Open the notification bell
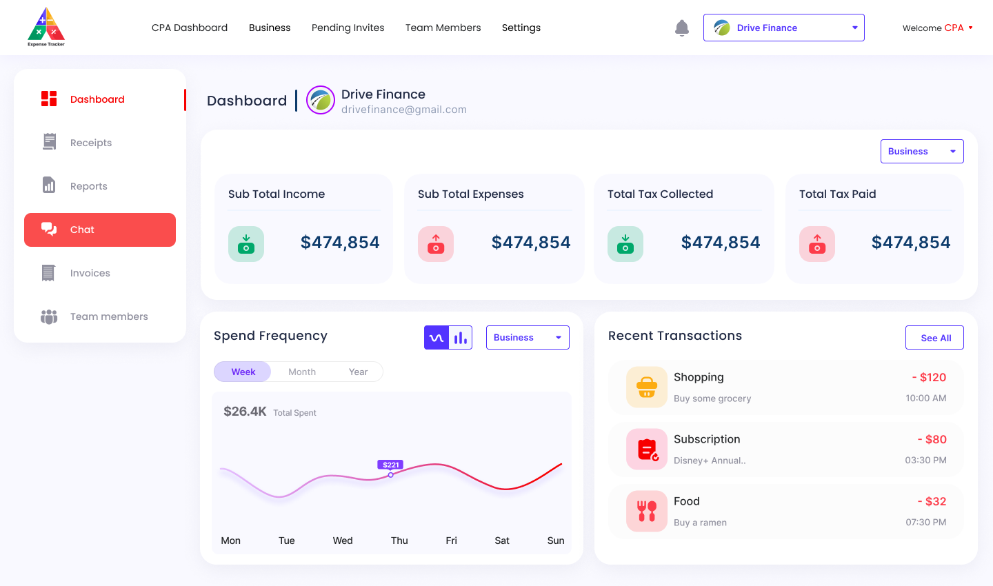The image size is (993, 586). pos(682,28)
